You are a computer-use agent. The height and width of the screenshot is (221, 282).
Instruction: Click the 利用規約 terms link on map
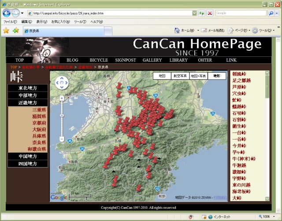tap(220, 198)
